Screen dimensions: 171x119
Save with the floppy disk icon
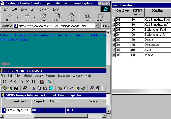pos(16,88)
